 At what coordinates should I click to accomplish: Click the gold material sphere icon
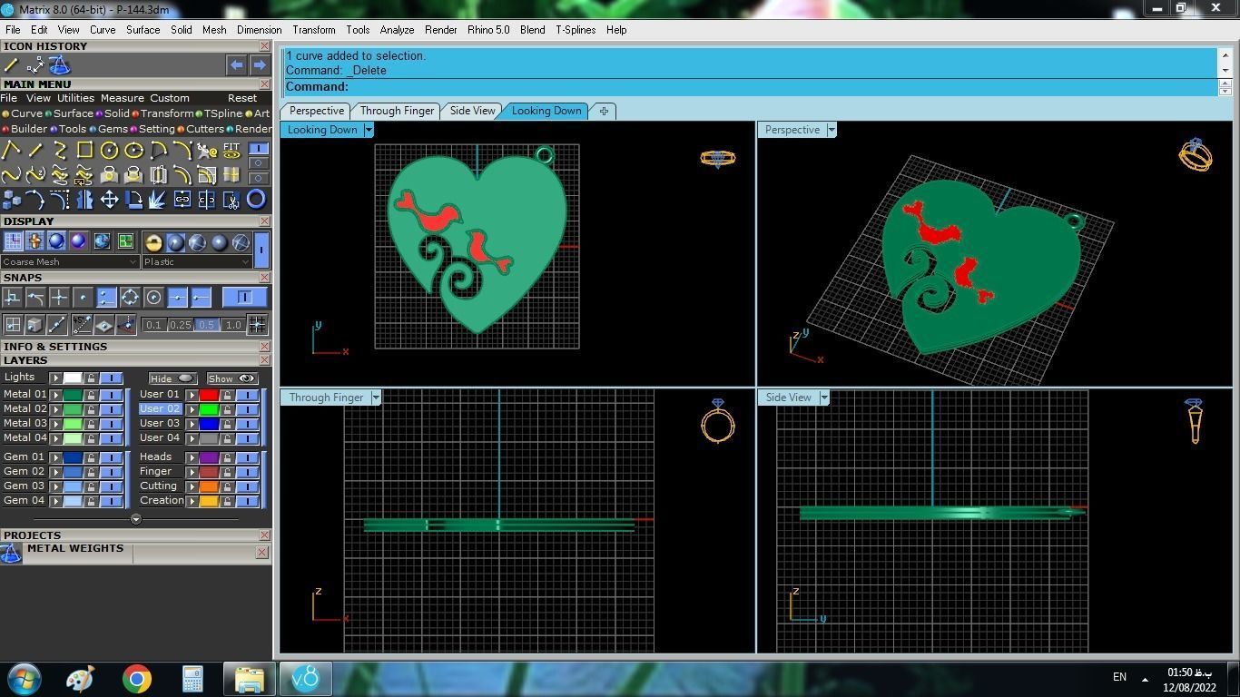153,241
